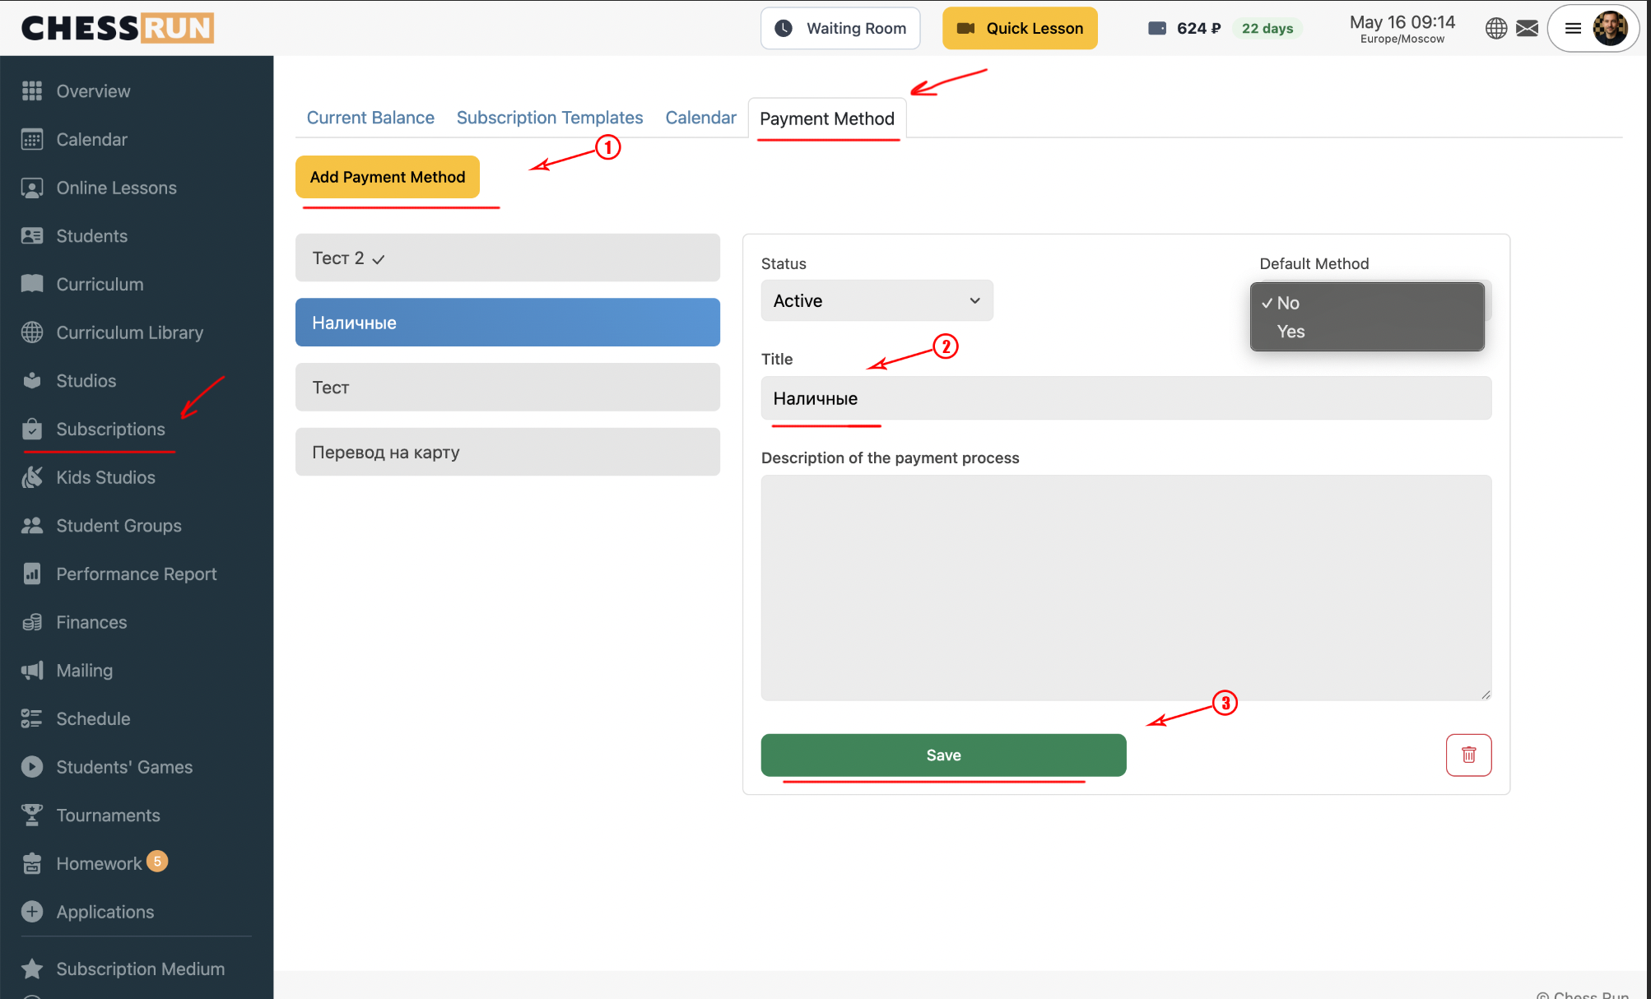The height and width of the screenshot is (999, 1651).
Task: Click the Studios icon in sidebar
Action: [x=32, y=380]
